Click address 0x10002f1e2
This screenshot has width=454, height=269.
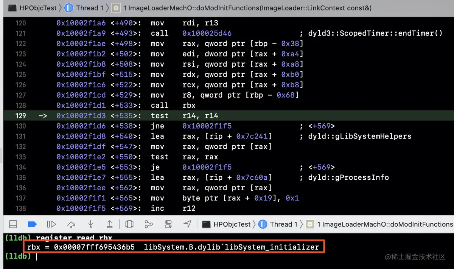pos(81,157)
